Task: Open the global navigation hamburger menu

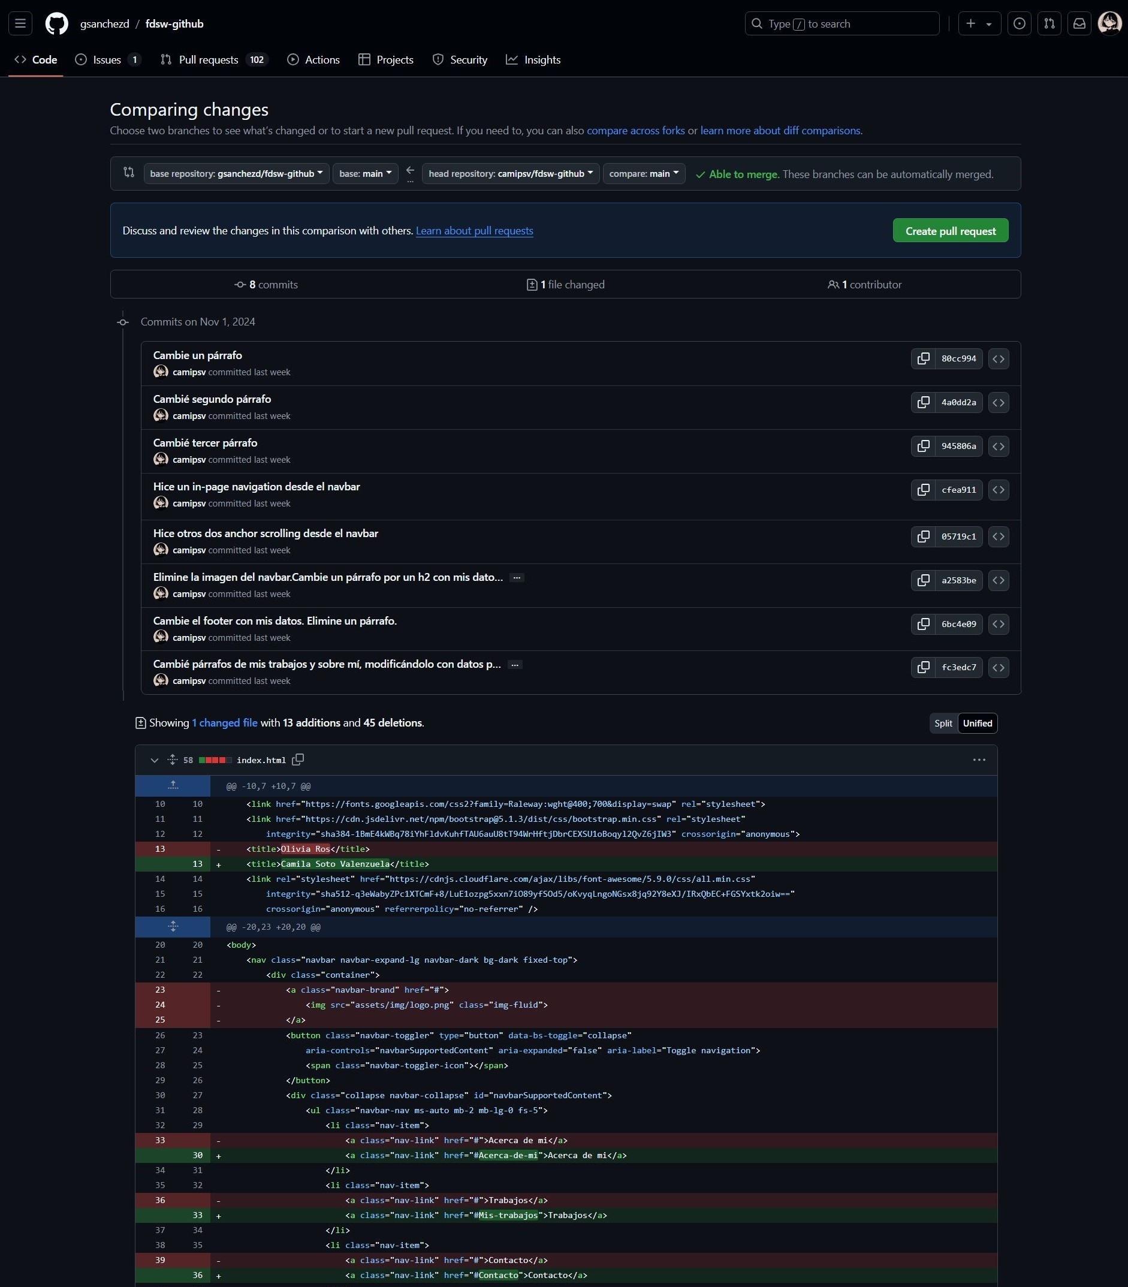Action: pyautogui.click(x=20, y=23)
